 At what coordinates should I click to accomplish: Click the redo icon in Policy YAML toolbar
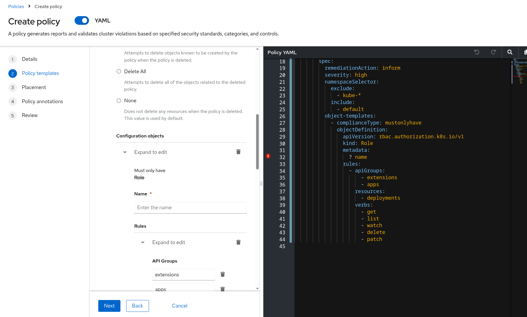[x=493, y=52]
